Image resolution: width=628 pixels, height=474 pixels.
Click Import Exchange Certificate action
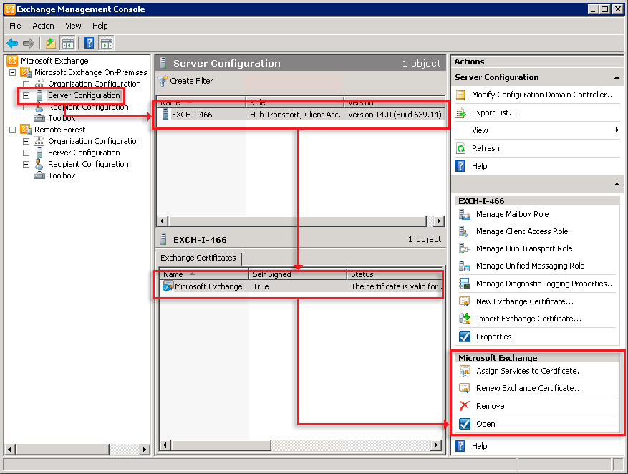tap(528, 319)
